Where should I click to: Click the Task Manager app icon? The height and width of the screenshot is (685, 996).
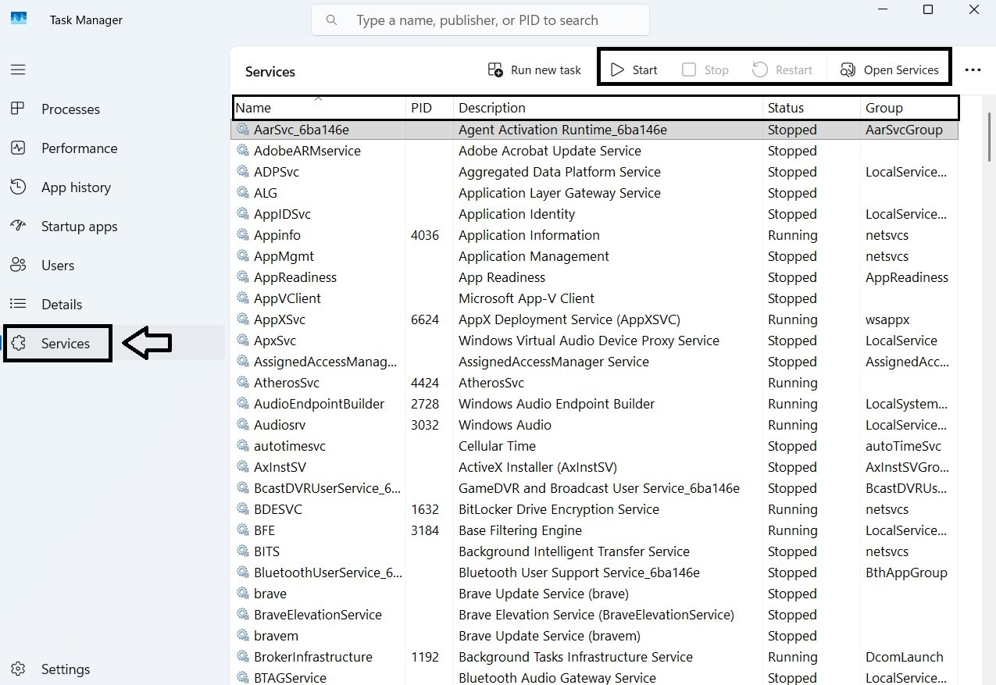pyautogui.click(x=18, y=20)
